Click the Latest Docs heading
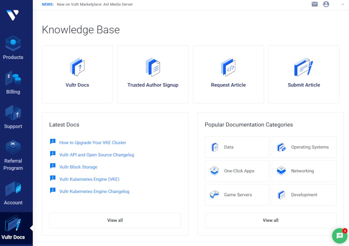Screen dimensions: 349x246 (64, 125)
